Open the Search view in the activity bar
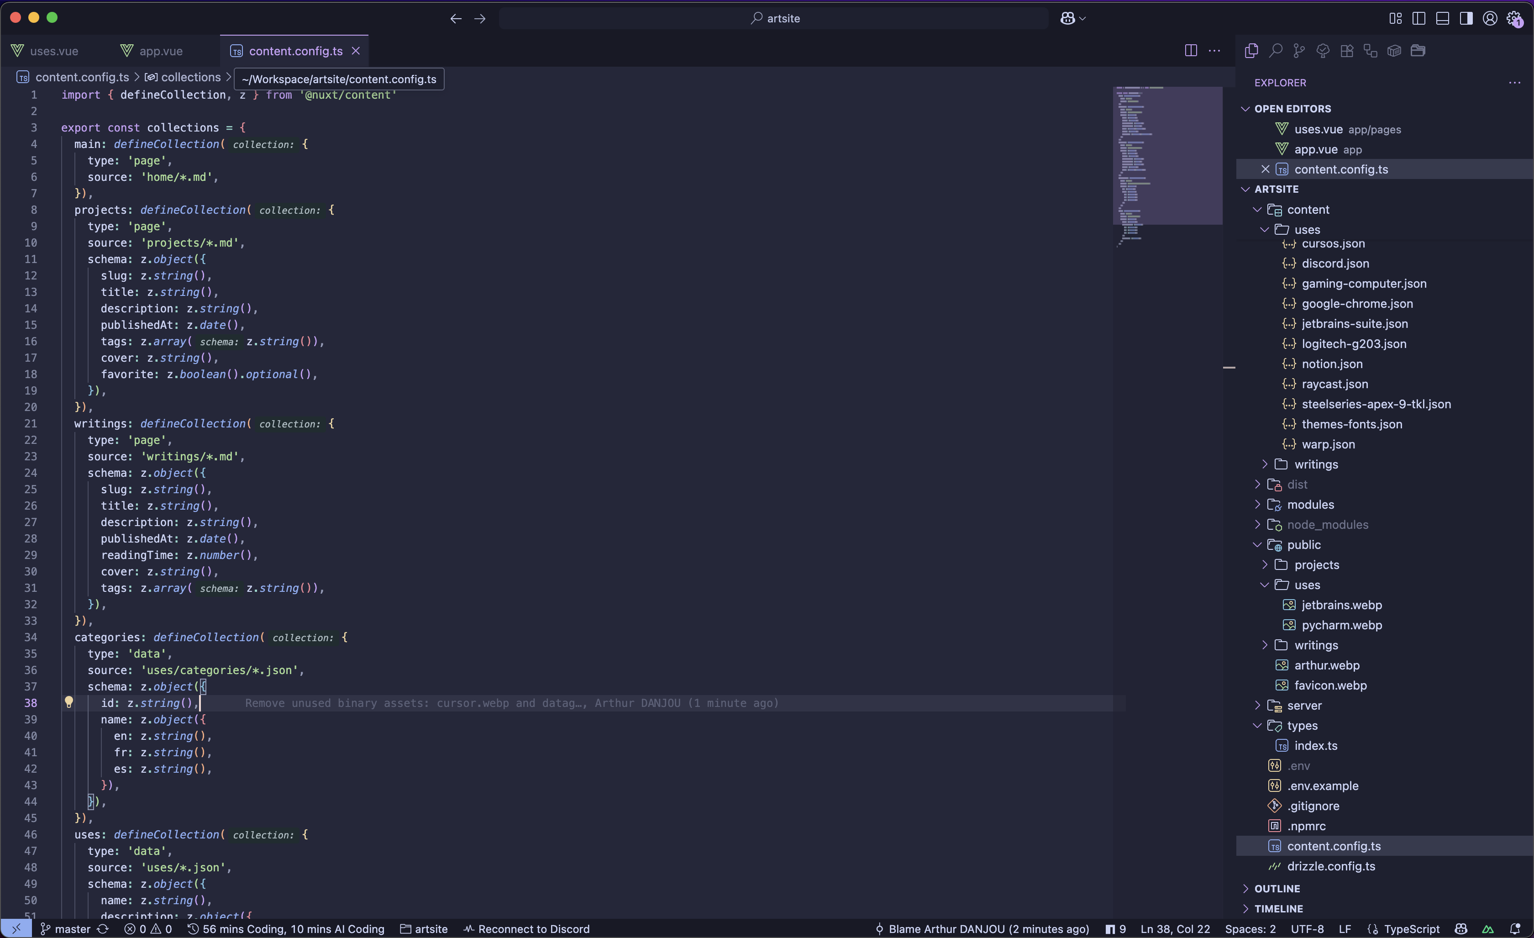1534x938 pixels. [1276, 50]
